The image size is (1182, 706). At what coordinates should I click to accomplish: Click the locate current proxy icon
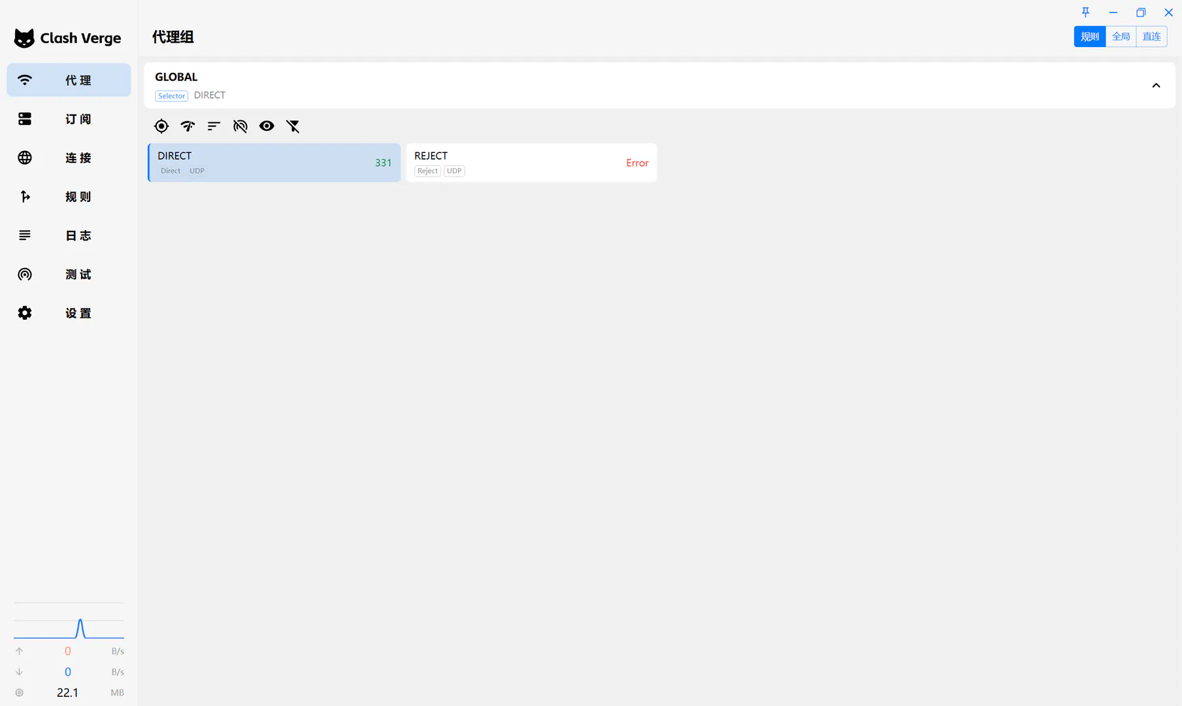161,126
